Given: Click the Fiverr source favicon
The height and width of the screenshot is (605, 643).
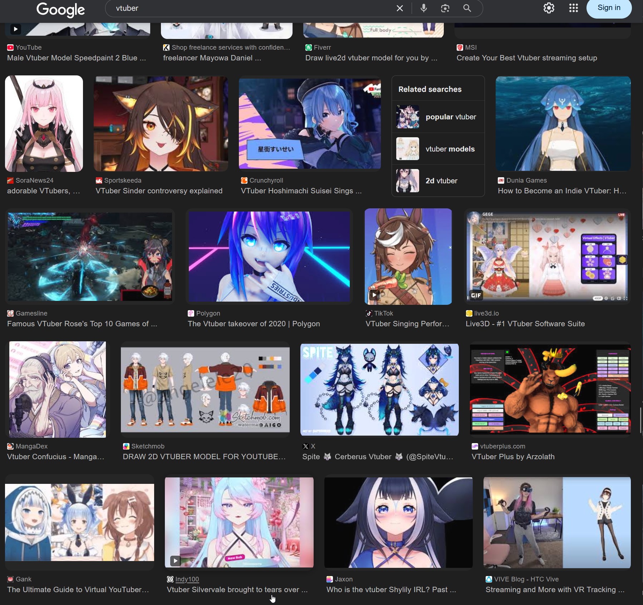Looking at the screenshot, I should 309,48.
